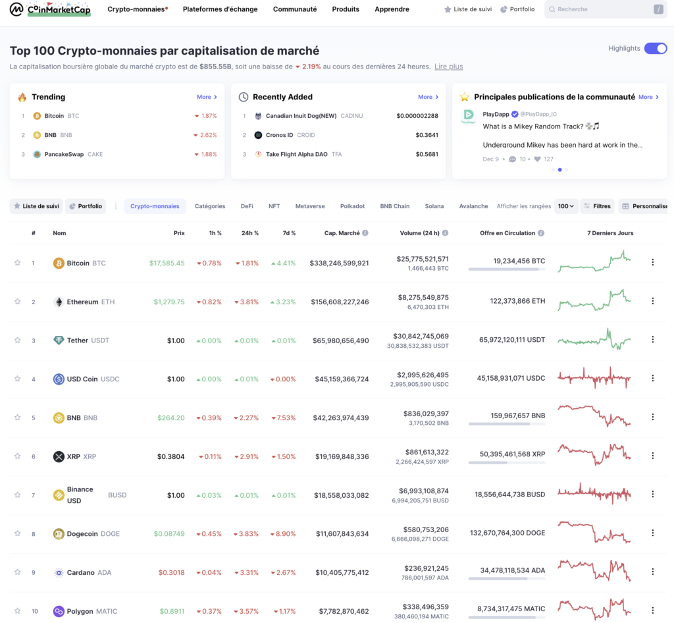
Task: Open the Crypto-monnaies top navigation menu
Action: pos(138,9)
